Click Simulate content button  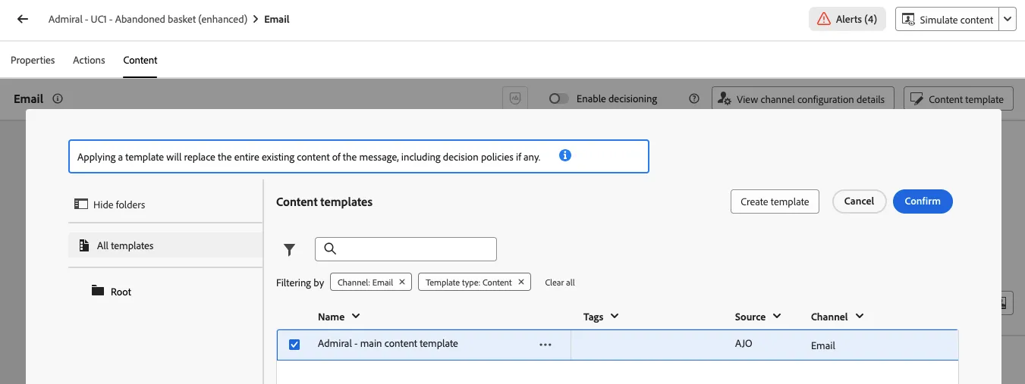[x=947, y=20]
